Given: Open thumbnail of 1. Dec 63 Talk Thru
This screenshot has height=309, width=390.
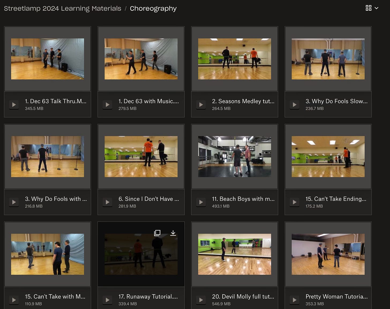Looking at the screenshot, I should pyautogui.click(x=47, y=59).
